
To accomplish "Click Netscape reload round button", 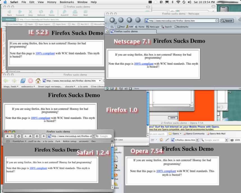I will tap(129, 20).
